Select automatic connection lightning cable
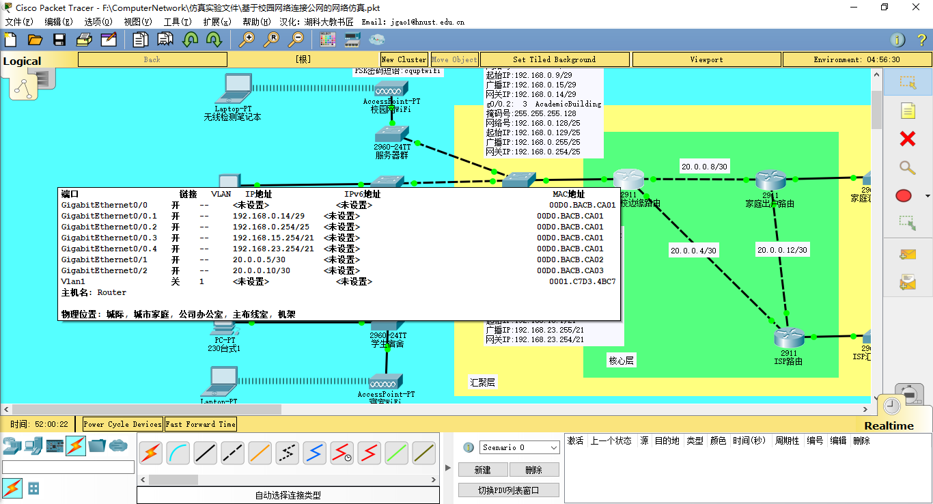This screenshot has width=933, height=504. 151,452
